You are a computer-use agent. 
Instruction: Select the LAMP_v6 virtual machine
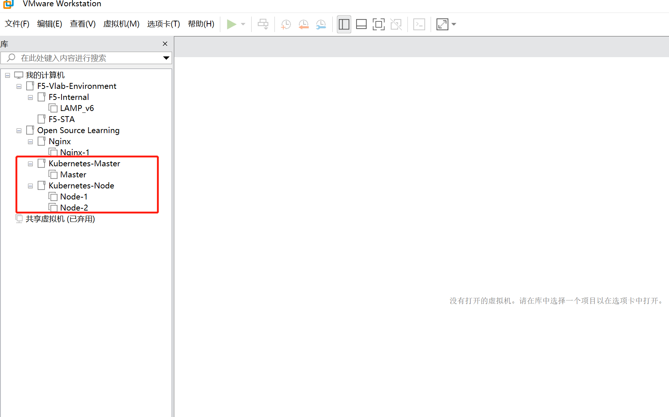[77, 108]
